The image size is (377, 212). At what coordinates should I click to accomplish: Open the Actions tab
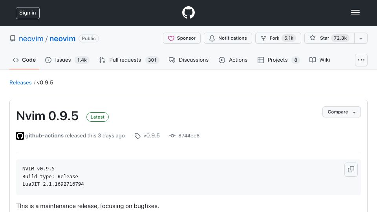[x=233, y=60]
